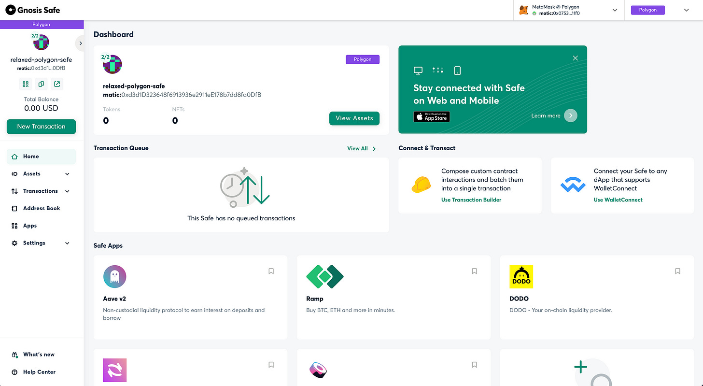
Task: Click the sidebar safe avatar identicon
Action: pos(41,42)
